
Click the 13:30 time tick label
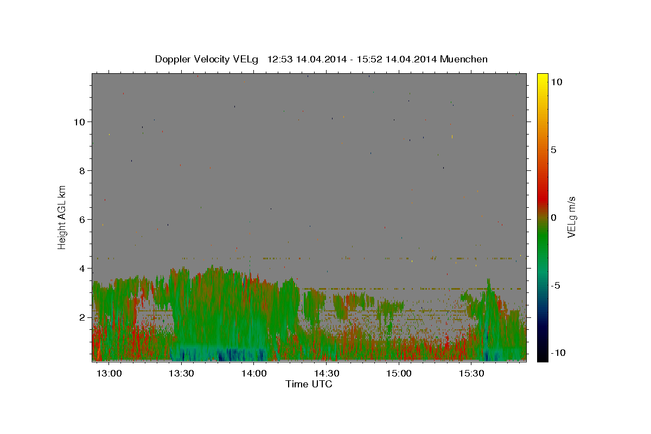coord(181,374)
